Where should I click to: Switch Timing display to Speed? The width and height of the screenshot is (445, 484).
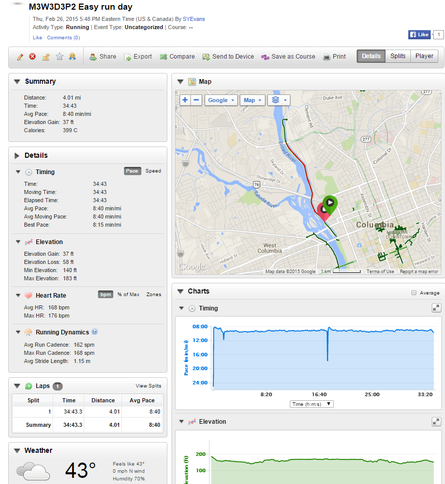pos(153,171)
